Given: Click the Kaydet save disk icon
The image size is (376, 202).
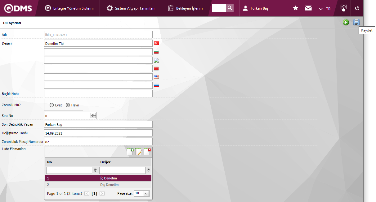Looking at the screenshot, I should pos(356,22).
